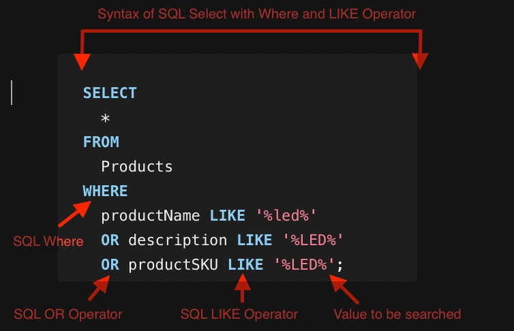Click the Products table name
Screen dimensions: 514x331
[137, 167]
